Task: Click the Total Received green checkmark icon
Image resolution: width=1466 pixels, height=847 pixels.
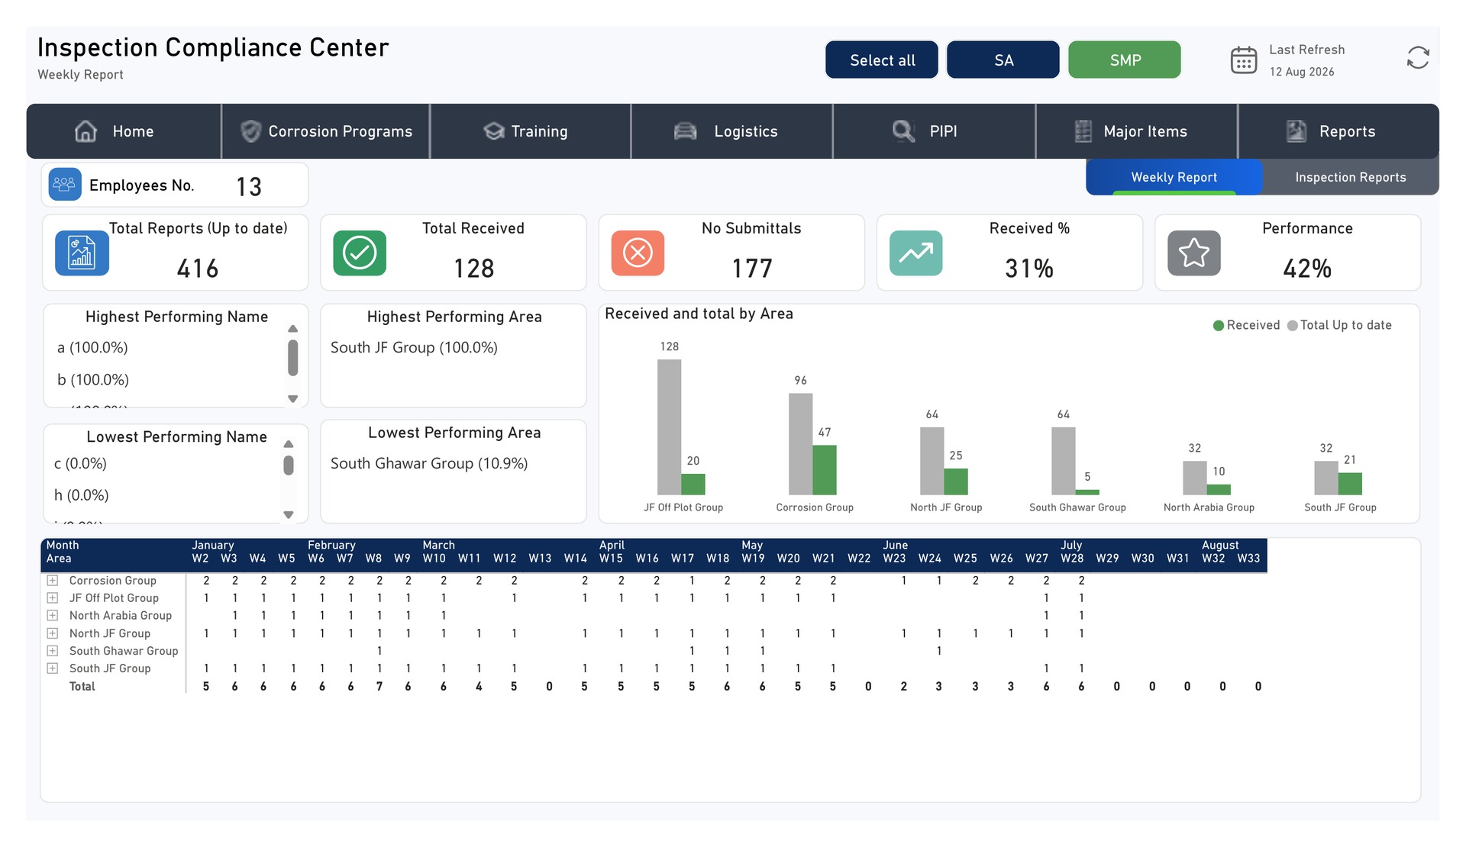Action: 360,253
